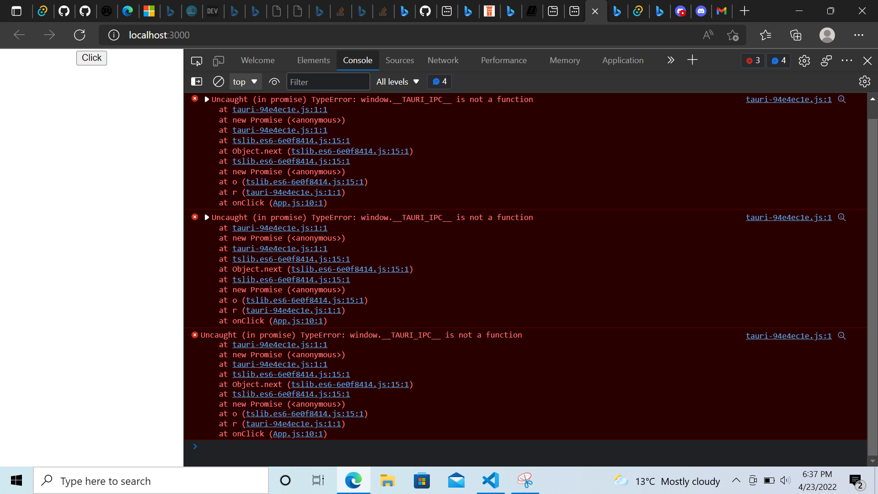Add a new DevTools tab with plus icon
This screenshot has width=878, height=494.
pos(692,60)
